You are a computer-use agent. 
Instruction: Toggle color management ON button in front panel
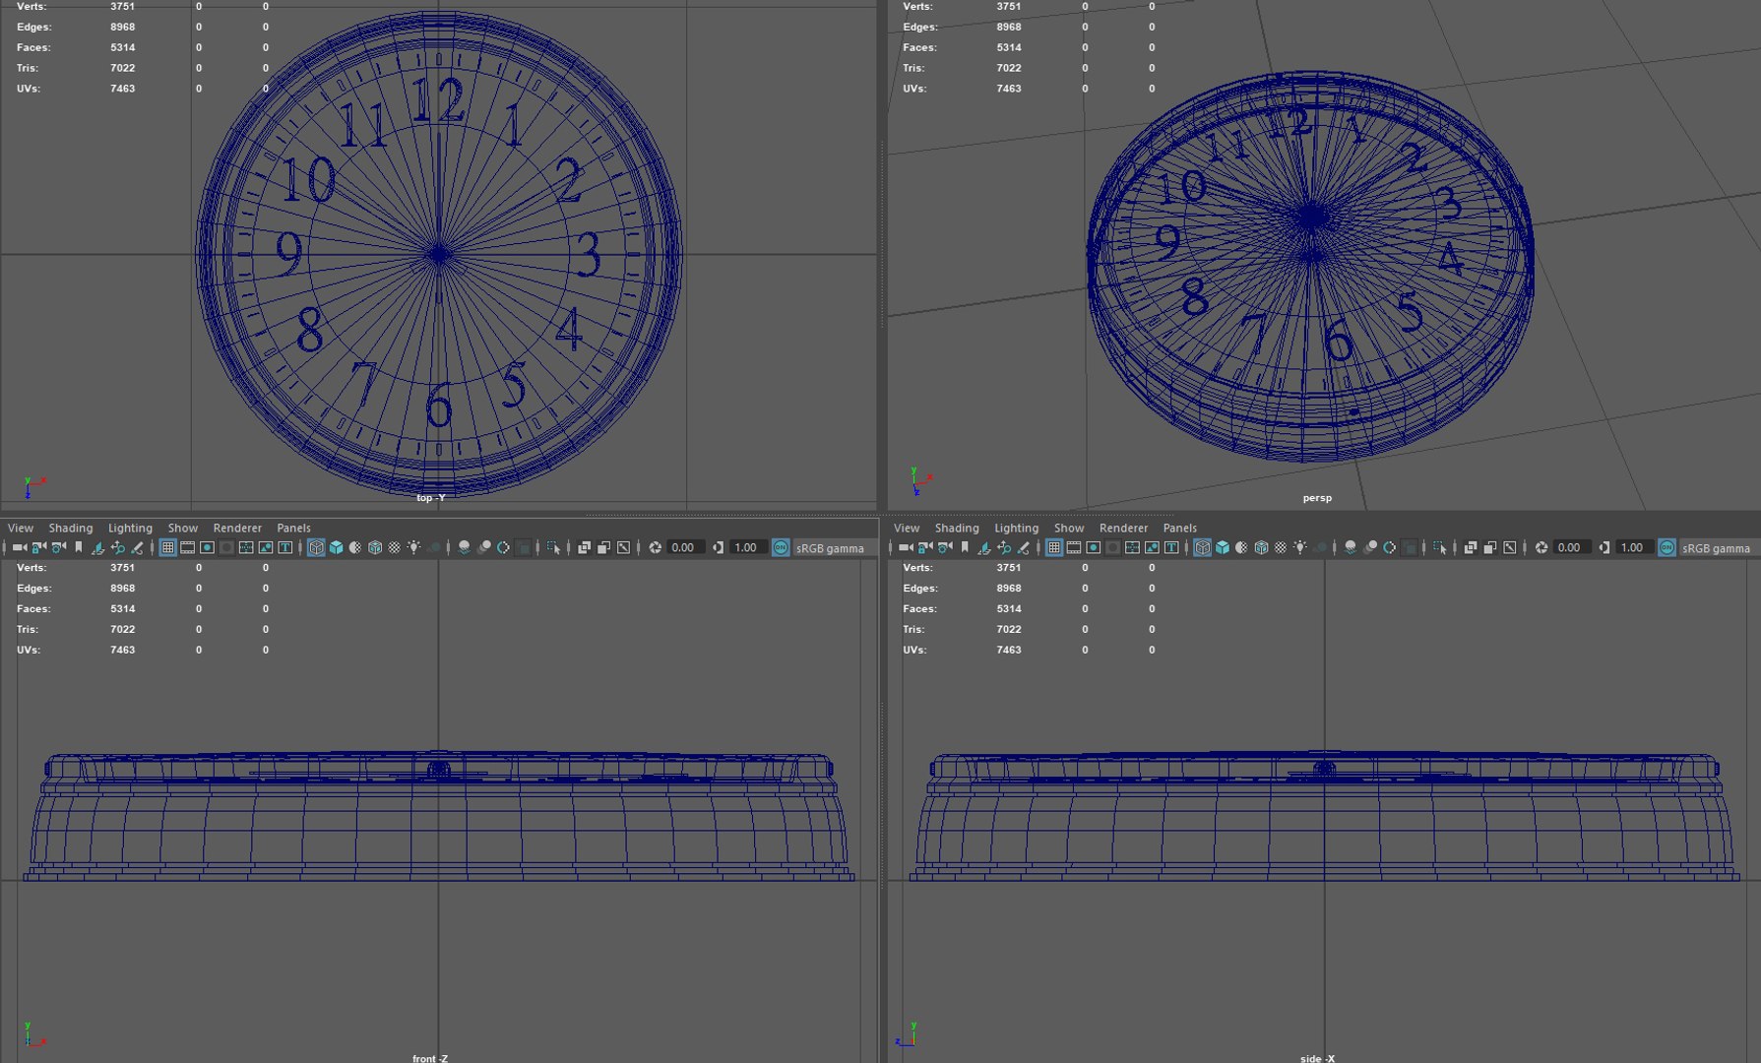click(x=781, y=548)
